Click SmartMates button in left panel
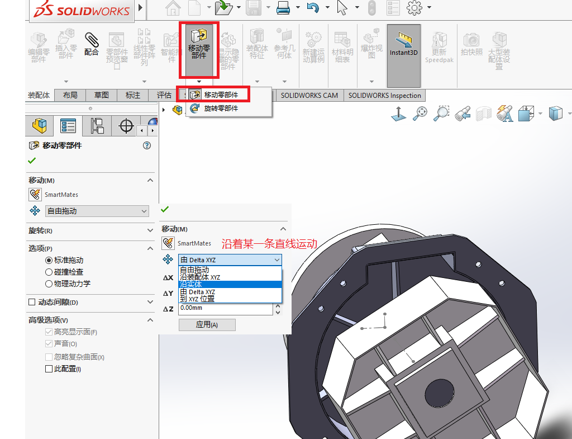 pos(35,194)
